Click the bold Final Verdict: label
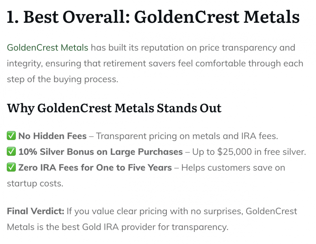 click(x=35, y=211)
